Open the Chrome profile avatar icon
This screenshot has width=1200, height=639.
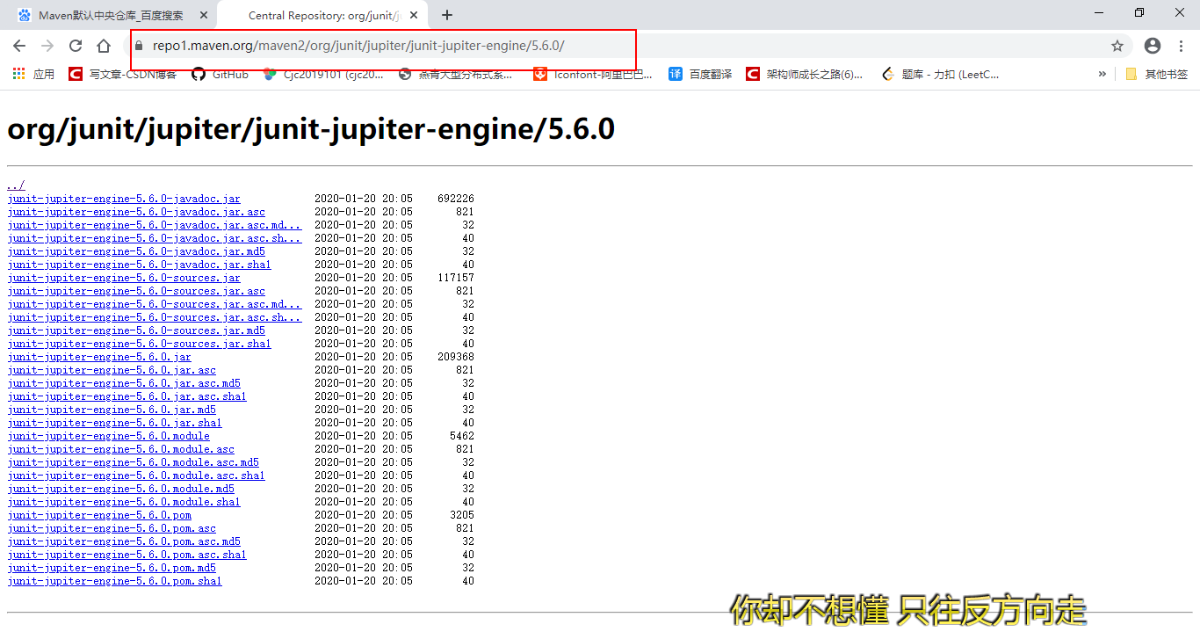point(1153,46)
